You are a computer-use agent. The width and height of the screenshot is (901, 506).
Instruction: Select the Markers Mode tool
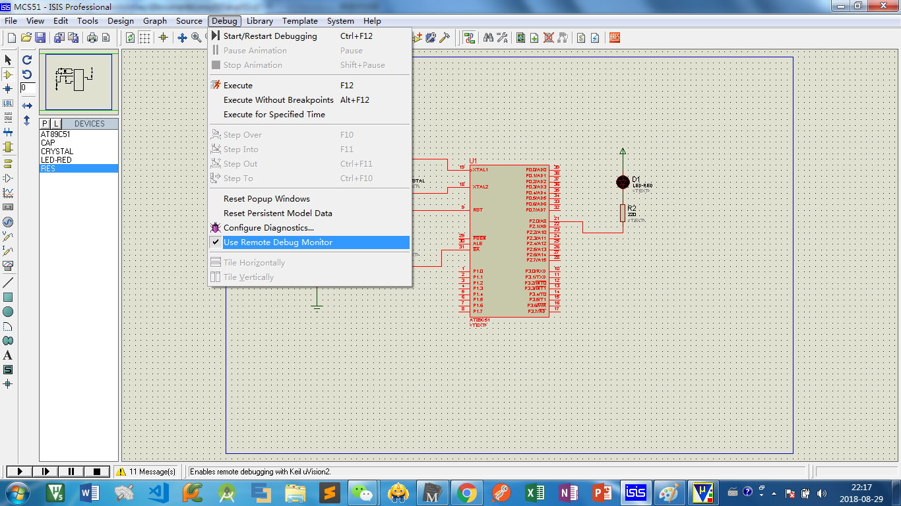[8, 384]
